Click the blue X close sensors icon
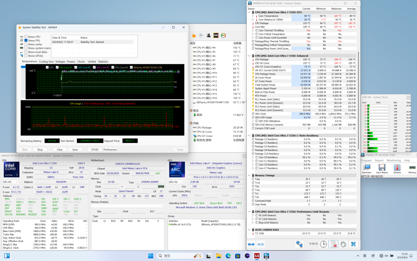417x261 pixels. tap(353, 244)
